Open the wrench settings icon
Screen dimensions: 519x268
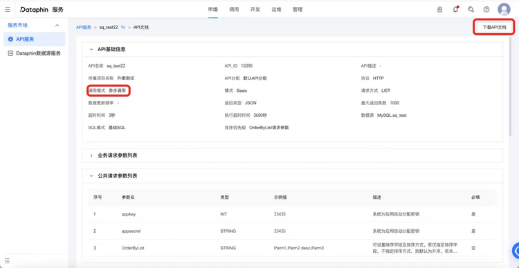click(471, 9)
